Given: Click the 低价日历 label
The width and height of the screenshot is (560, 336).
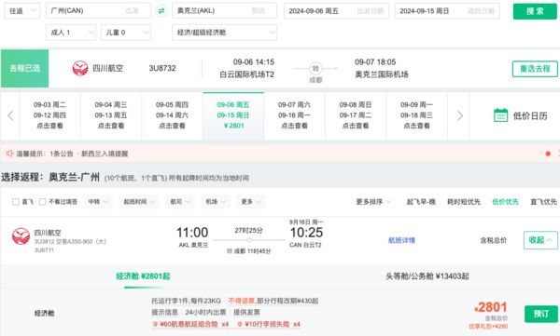Looking at the screenshot, I should [530, 115].
